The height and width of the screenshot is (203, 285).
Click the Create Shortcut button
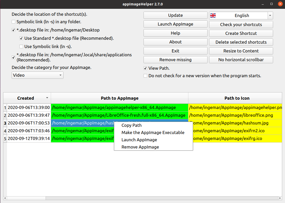coord(241,33)
